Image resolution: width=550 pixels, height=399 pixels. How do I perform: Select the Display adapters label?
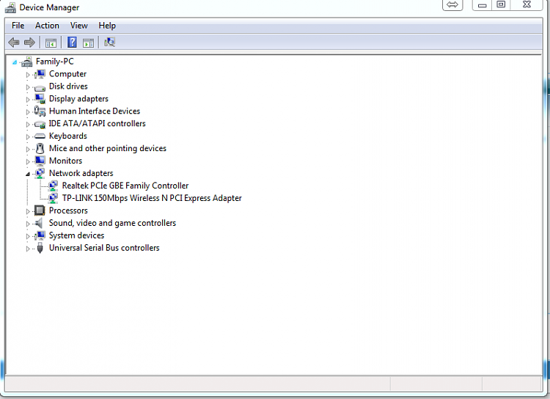pyautogui.click(x=78, y=99)
